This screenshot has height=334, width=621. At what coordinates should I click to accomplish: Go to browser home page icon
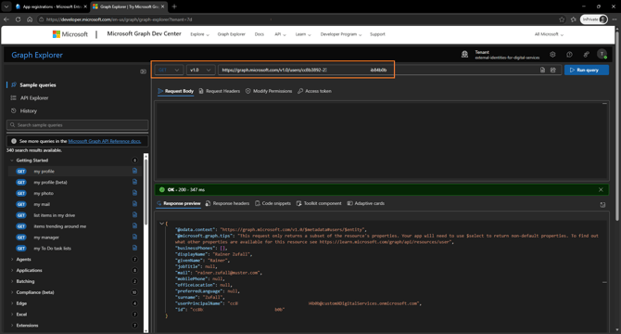(x=30, y=19)
